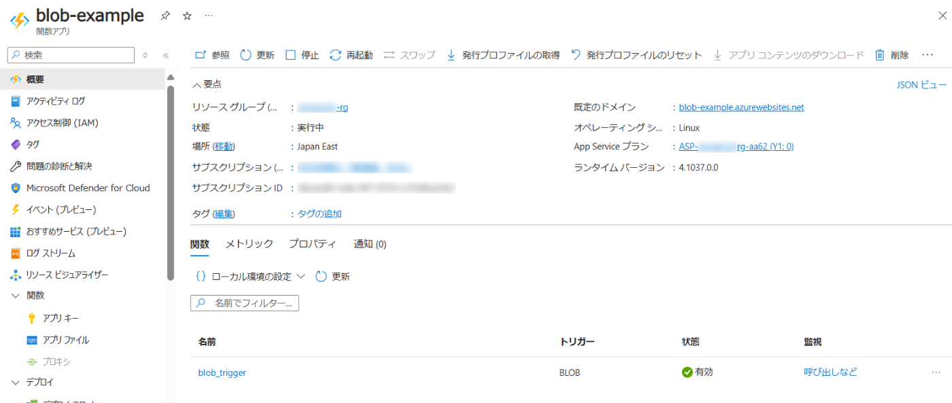Image resolution: width=952 pixels, height=403 pixels.
Task: Click 呼び出しなど monitoring link
Action: tap(830, 372)
